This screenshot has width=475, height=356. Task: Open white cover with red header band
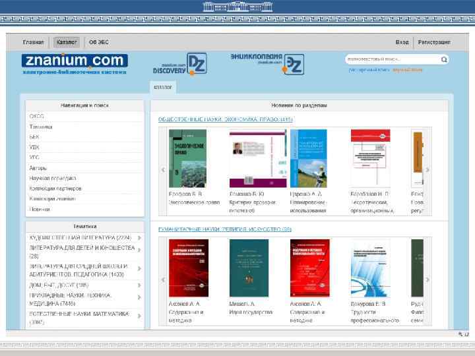[371, 158]
